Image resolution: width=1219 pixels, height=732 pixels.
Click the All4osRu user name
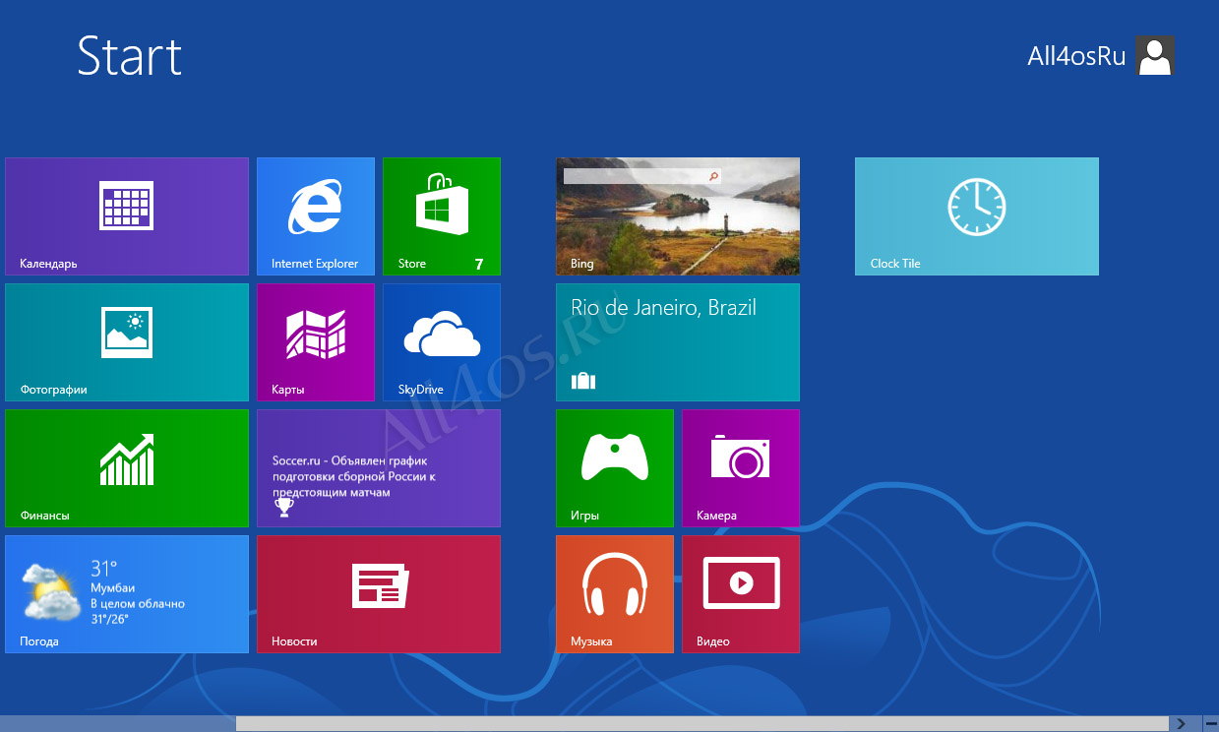pyautogui.click(x=1076, y=57)
